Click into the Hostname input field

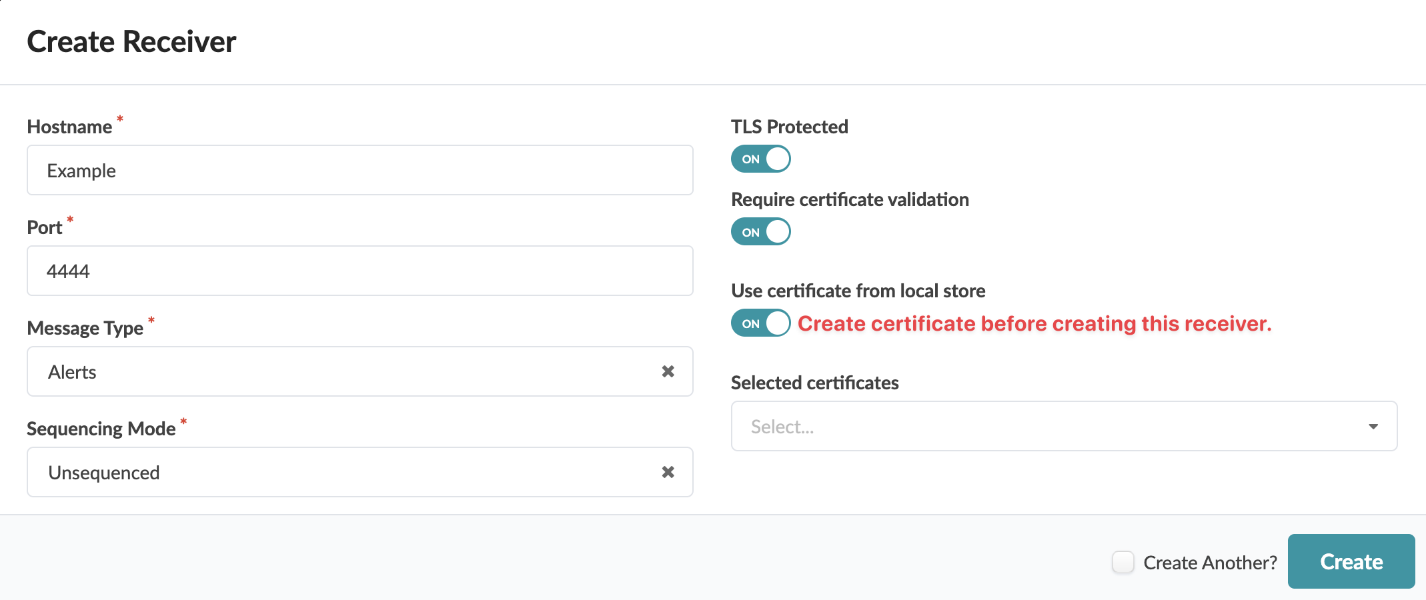pos(360,171)
